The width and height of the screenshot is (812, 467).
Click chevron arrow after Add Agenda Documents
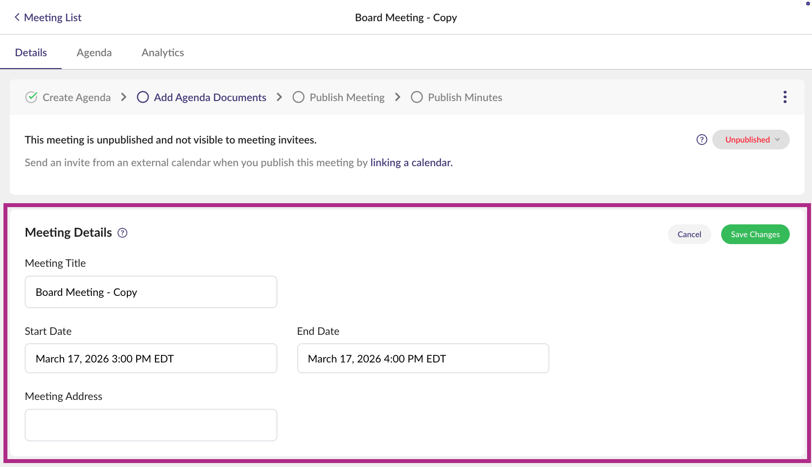(279, 97)
